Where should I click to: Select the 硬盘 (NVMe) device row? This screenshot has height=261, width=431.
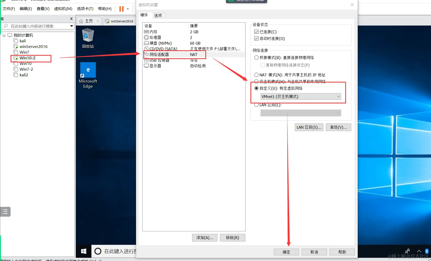pos(194,43)
